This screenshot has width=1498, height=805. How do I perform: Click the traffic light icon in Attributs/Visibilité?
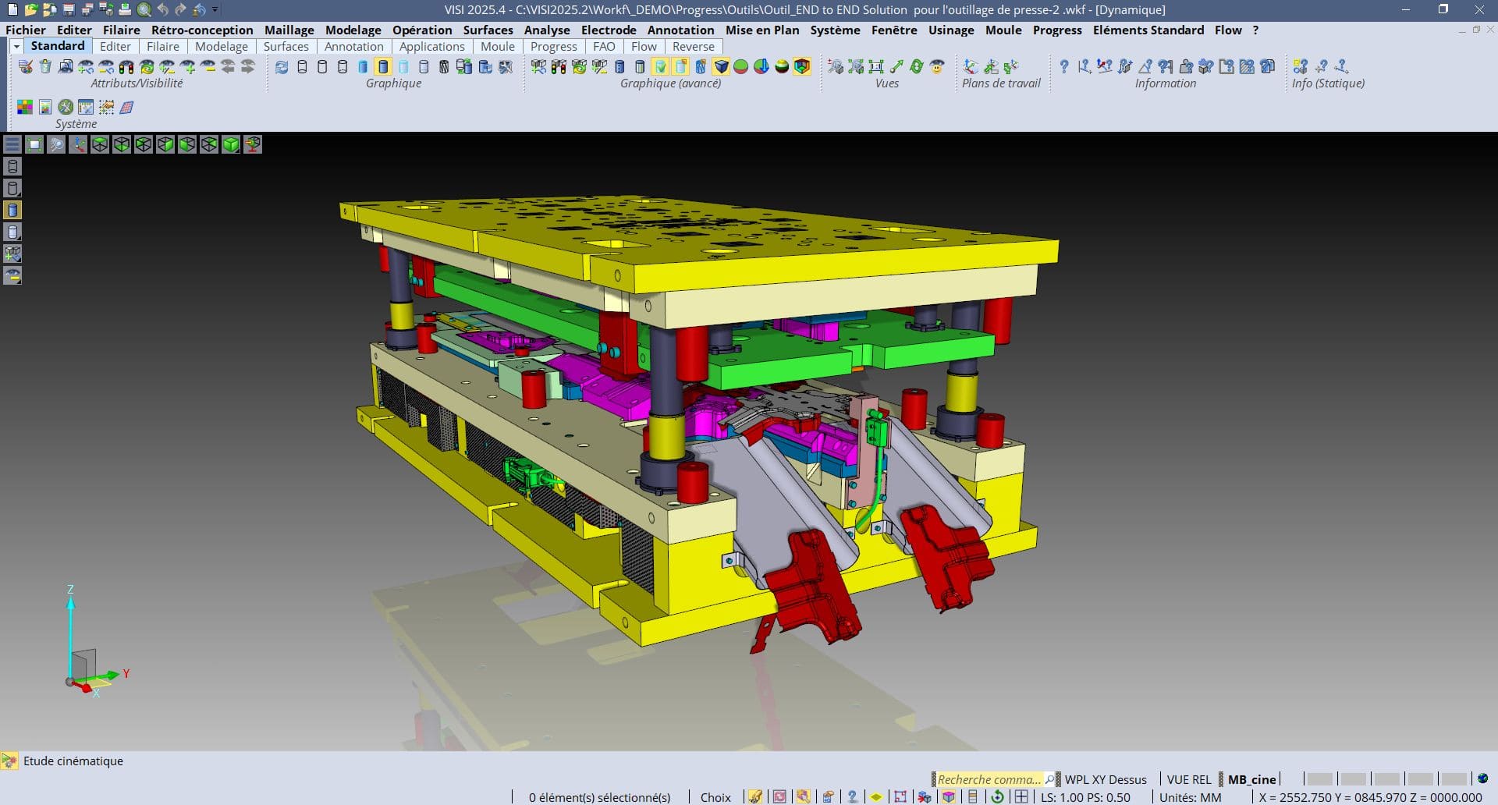coord(126,67)
